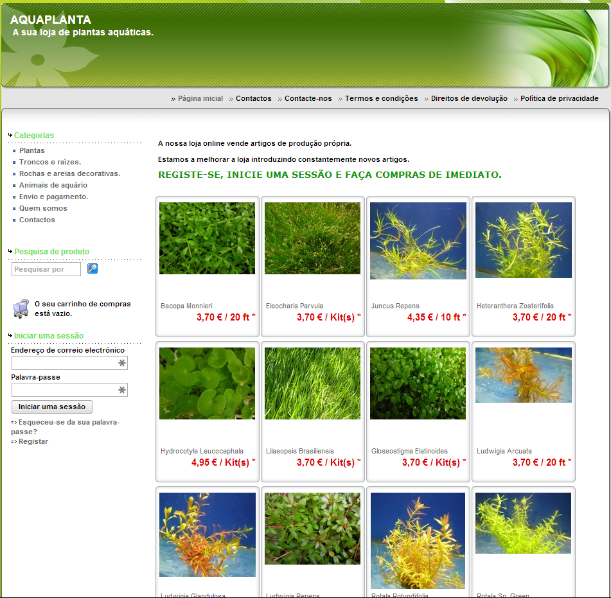Focus the Pesquisar por search field
The image size is (611, 598).
[x=46, y=269]
